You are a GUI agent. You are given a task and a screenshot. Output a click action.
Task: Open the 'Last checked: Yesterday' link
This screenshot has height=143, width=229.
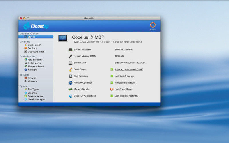pos(126,96)
